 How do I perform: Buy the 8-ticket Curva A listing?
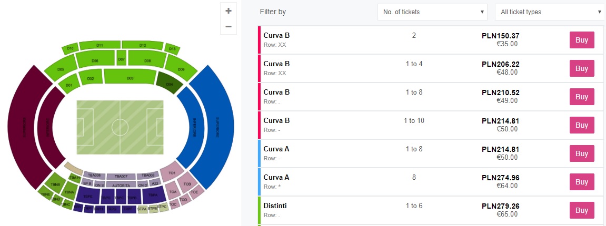click(581, 182)
